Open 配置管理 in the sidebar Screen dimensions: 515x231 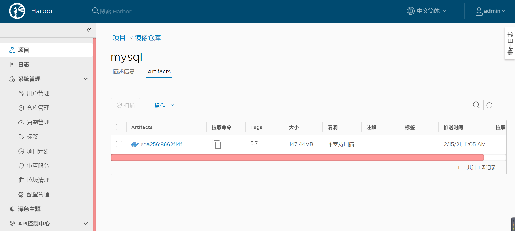[x=38, y=195]
